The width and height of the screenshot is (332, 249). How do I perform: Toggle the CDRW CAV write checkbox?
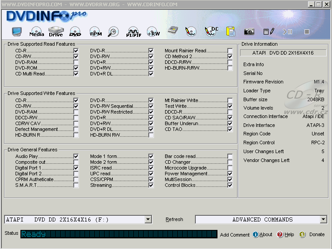(76, 123)
